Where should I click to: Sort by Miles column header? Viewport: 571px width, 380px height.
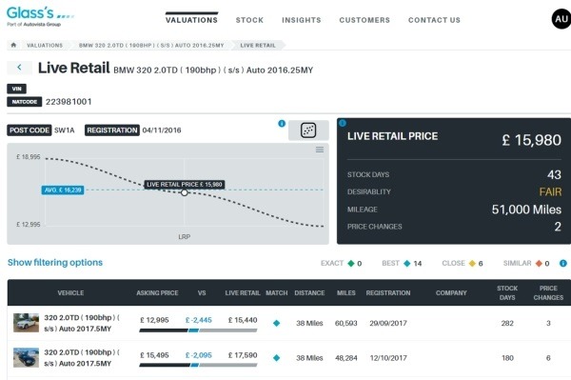pos(346,293)
